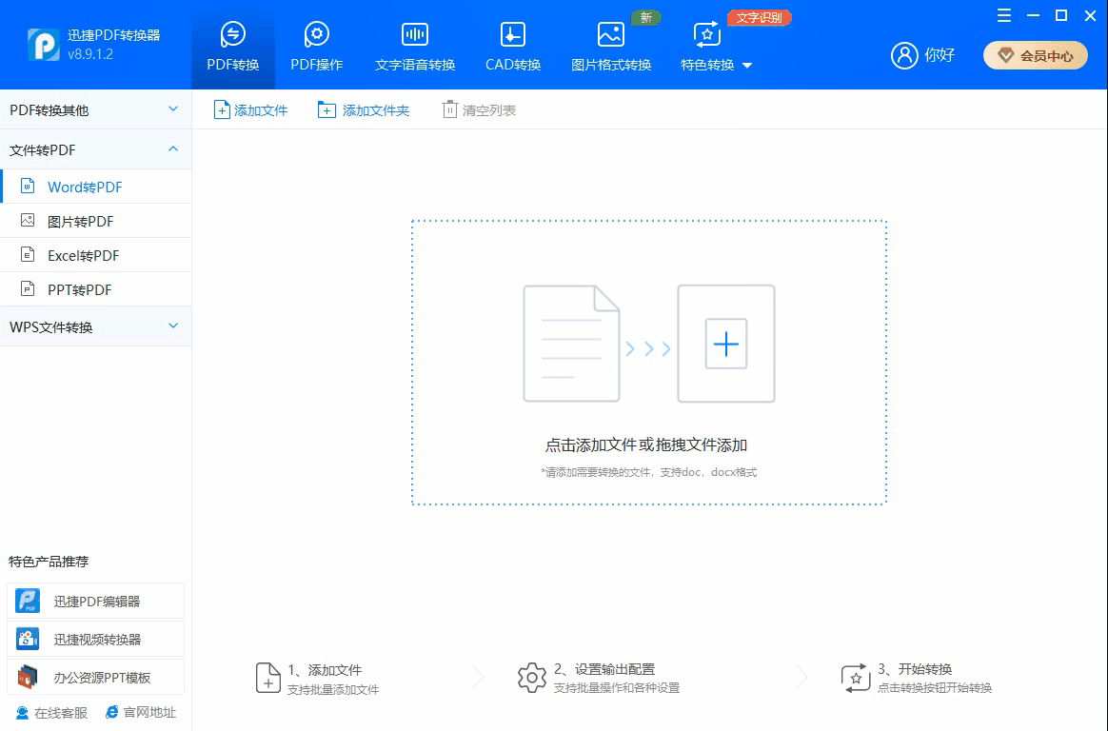The height and width of the screenshot is (731, 1108).
Task: Click the 添加文件夹 toolbar button
Action: (x=364, y=110)
